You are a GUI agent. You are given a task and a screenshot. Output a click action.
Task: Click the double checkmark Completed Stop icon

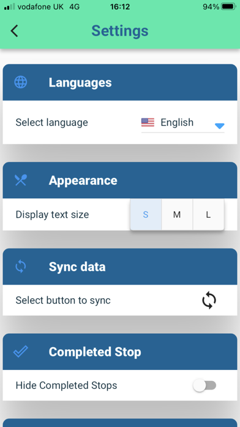(21, 352)
